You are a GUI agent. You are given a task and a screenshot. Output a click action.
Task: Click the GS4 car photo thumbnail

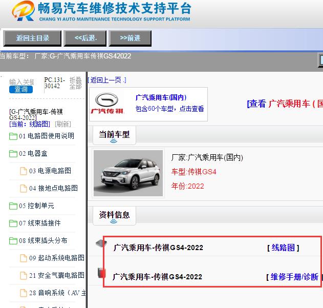pyautogui.click(x=128, y=173)
